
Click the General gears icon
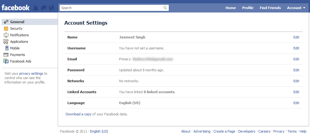[6, 22]
